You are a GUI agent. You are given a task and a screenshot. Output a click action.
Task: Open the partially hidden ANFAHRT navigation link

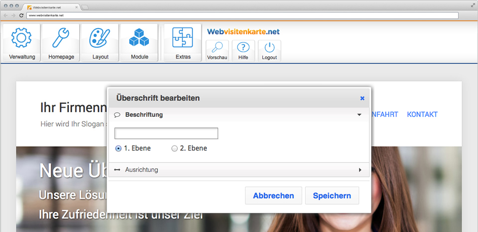click(385, 115)
